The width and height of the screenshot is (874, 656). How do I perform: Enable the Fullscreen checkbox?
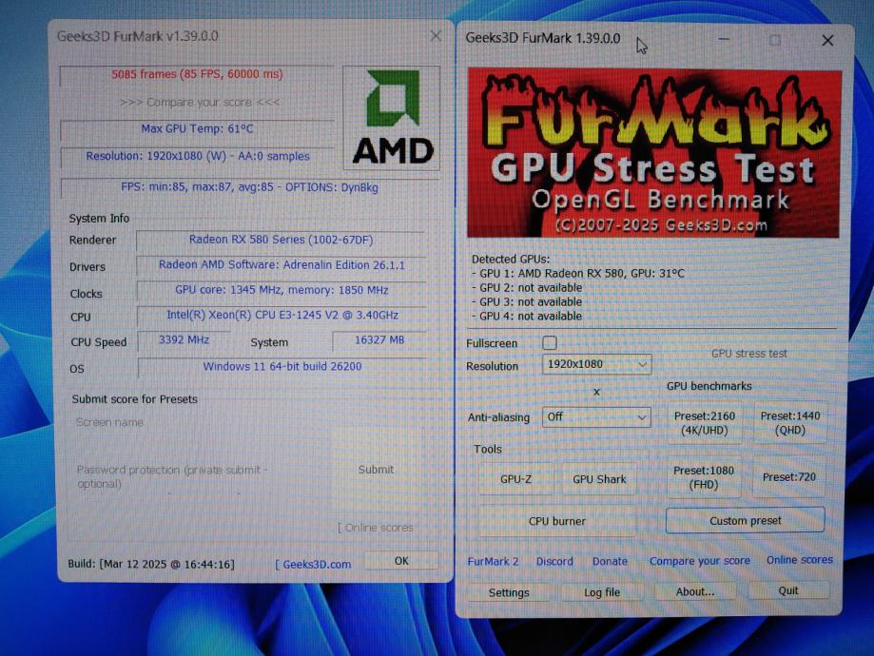click(x=549, y=343)
